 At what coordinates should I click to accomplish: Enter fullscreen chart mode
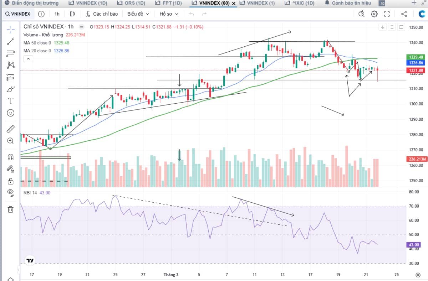pos(387,14)
